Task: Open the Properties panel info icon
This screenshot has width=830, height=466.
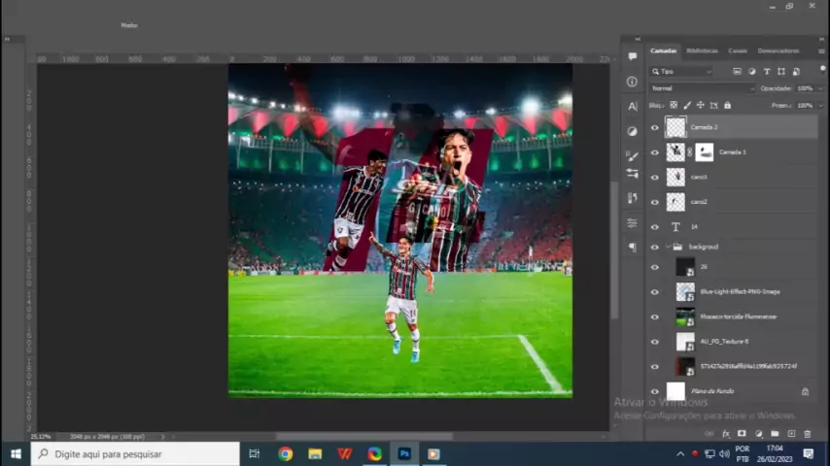Action: coord(633,82)
